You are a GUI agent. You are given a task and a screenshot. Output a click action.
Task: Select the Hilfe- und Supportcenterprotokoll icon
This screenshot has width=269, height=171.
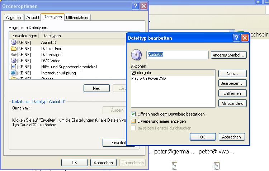(x=14, y=67)
